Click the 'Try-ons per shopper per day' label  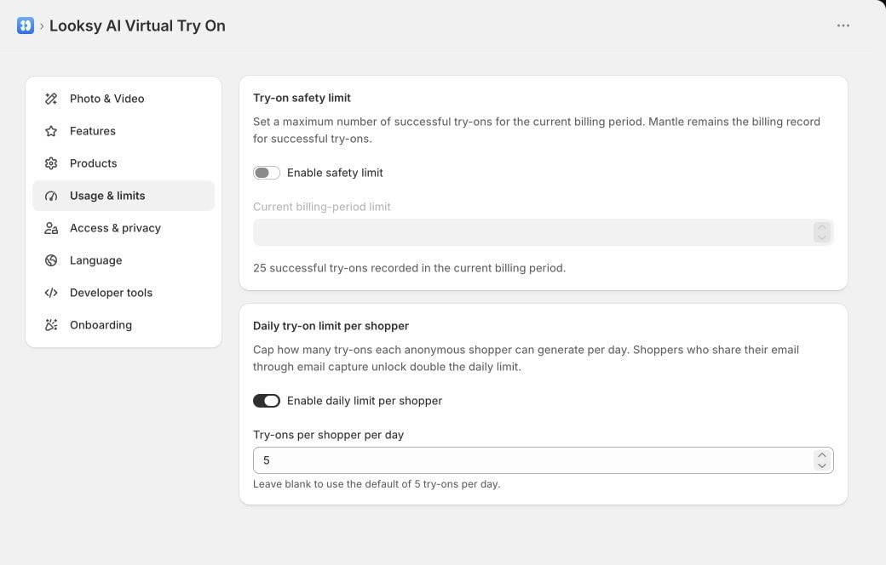click(x=328, y=435)
